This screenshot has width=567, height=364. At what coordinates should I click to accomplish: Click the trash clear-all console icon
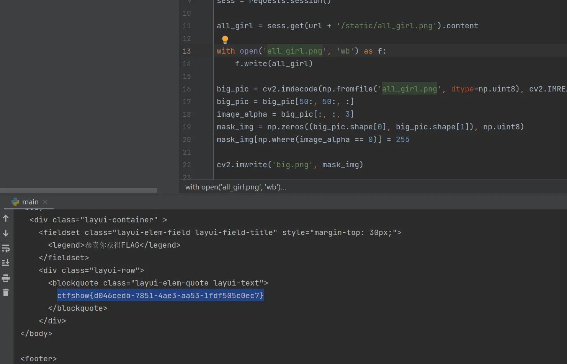tap(6, 293)
